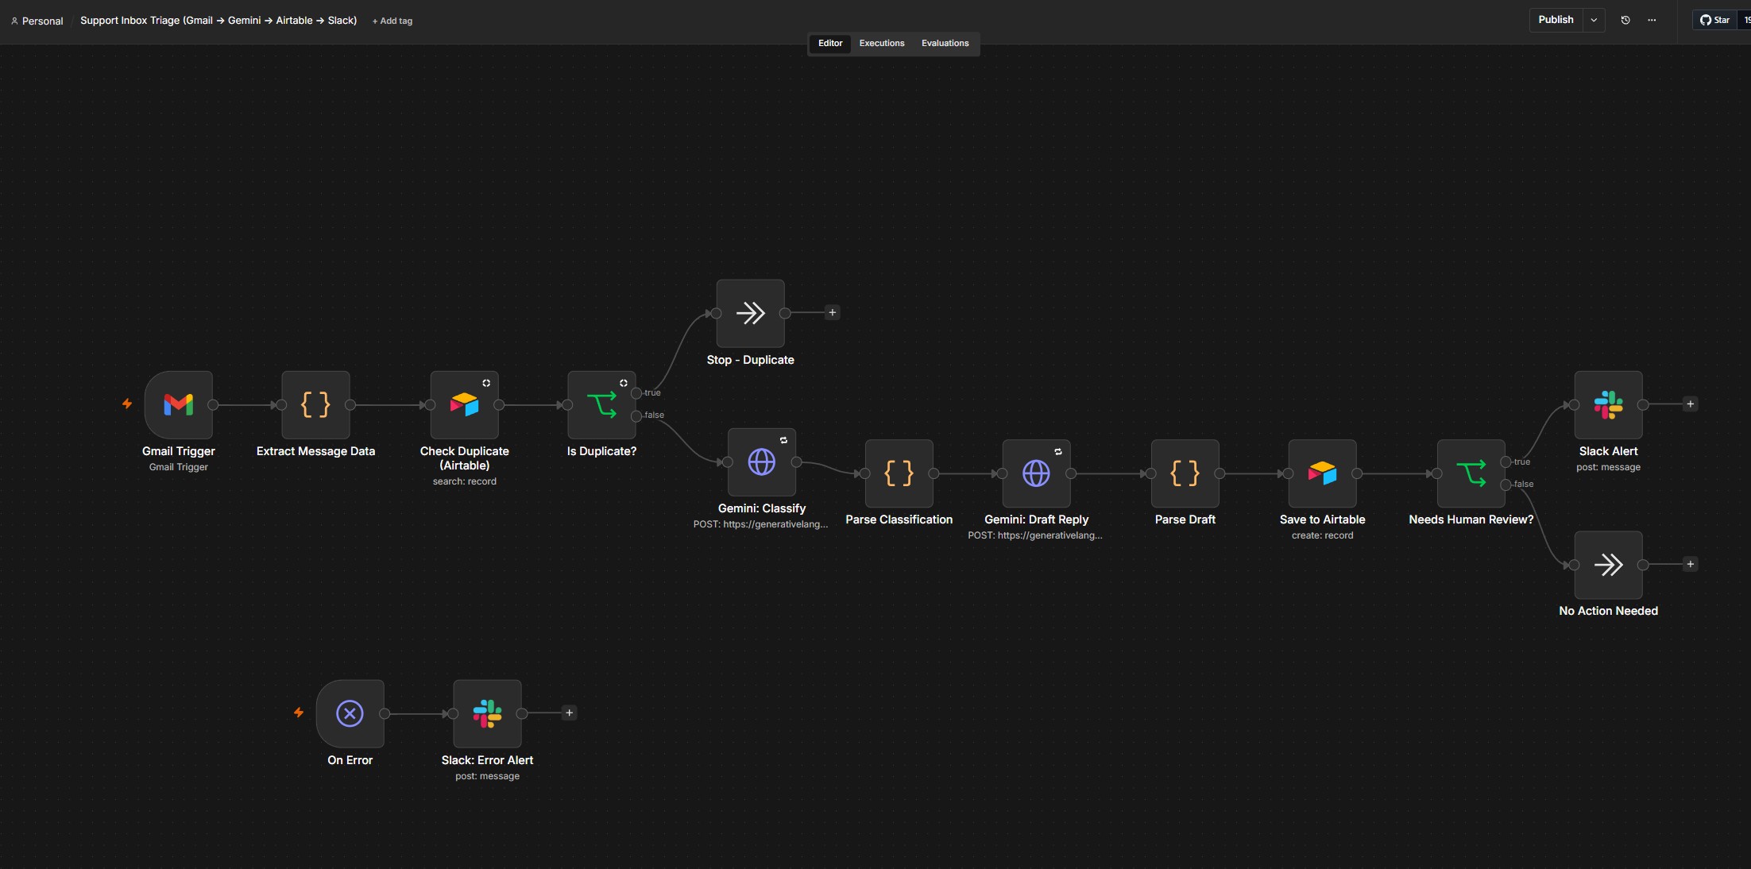The image size is (1751, 869).
Task: Switch to the Evaluations tab
Action: tap(945, 43)
